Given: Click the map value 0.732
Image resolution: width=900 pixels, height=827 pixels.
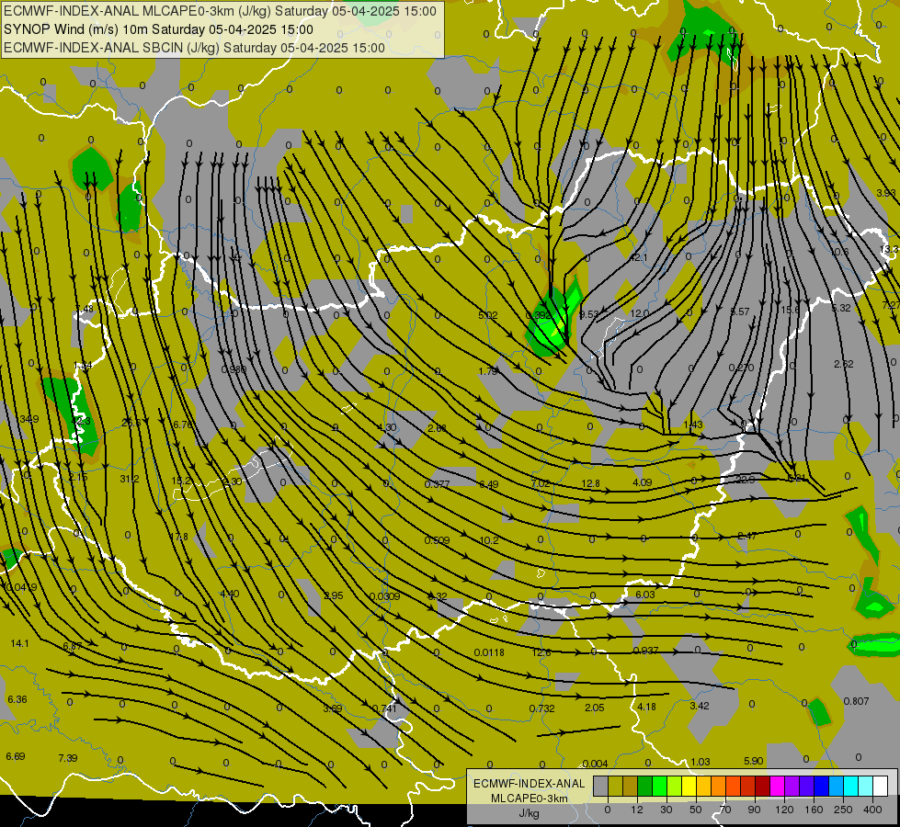Looking at the screenshot, I should click(x=541, y=708).
